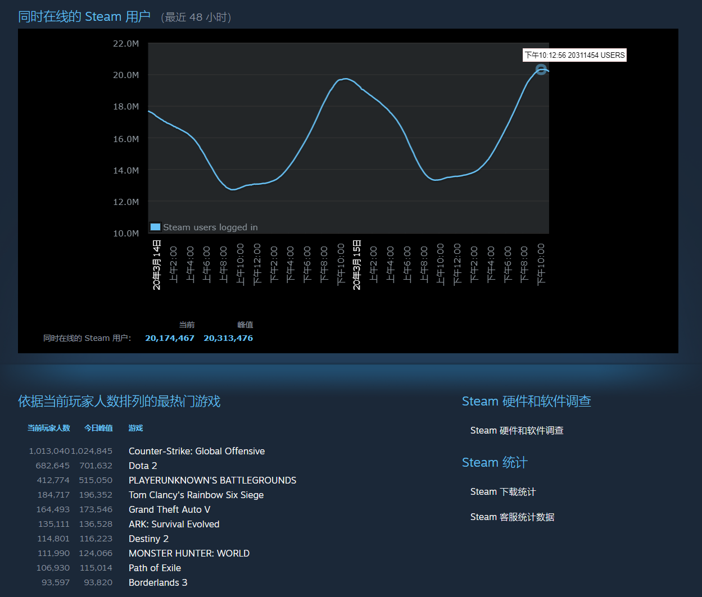Open Steam 客服统计数据 page
The width and height of the screenshot is (702, 597).
(512, 517)
